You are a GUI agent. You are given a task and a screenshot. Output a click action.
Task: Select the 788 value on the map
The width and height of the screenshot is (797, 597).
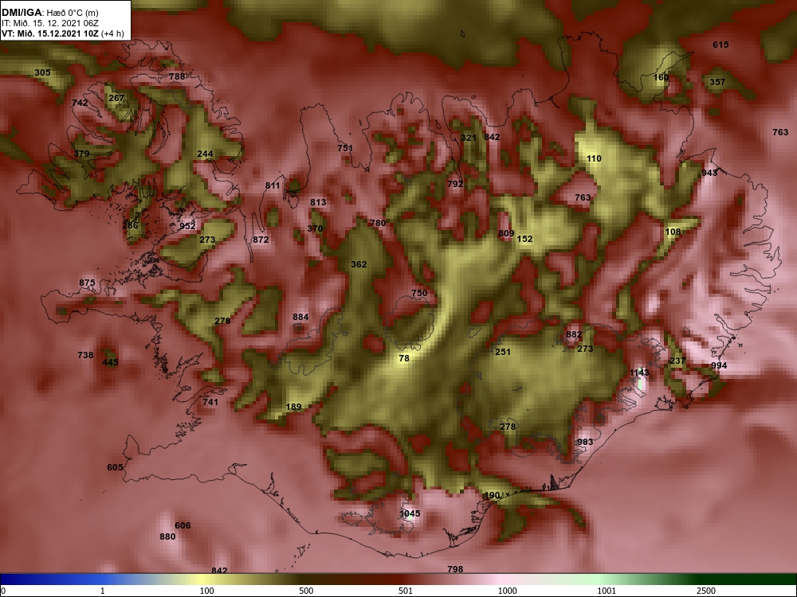point(177,76)
